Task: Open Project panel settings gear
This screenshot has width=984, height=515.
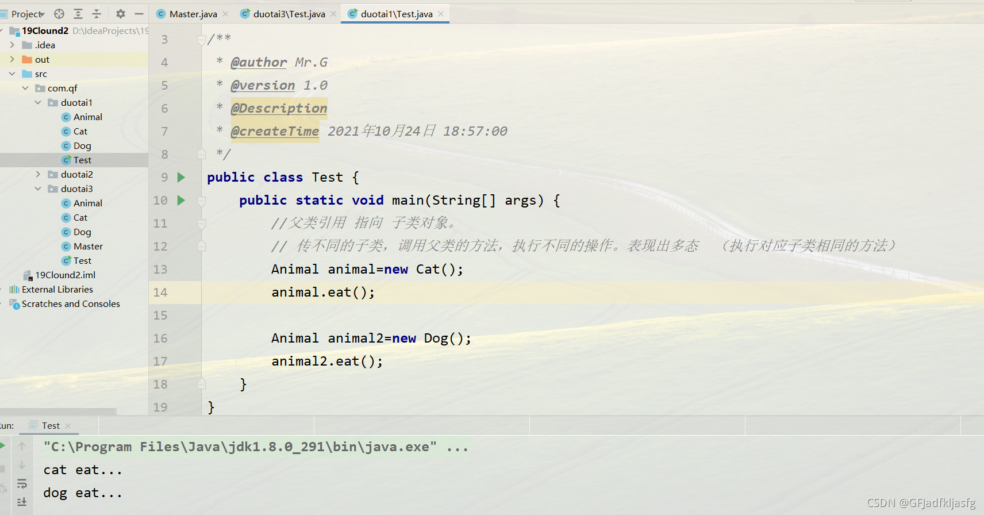Action: (x=120, y=14)
